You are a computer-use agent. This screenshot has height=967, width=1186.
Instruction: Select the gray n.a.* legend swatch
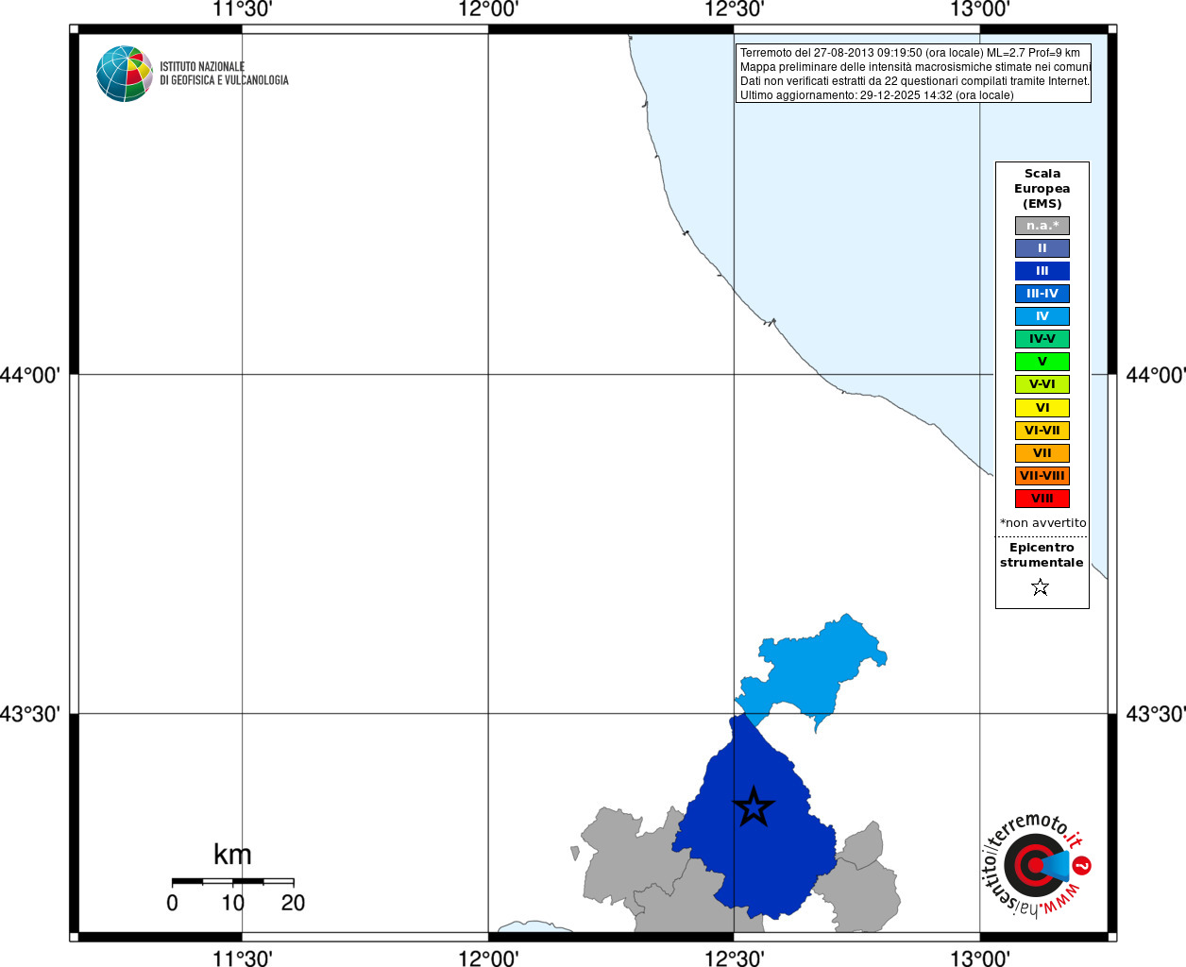pos(1042,226)
